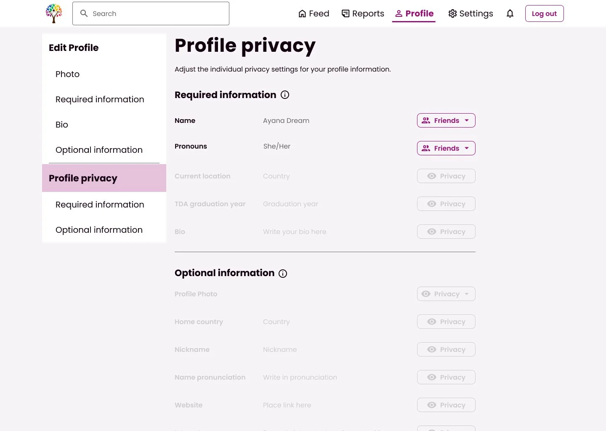This screenshot has height=431, width=606.
Task: Click the Nickname placeholder value
Action: coord(280,349)
